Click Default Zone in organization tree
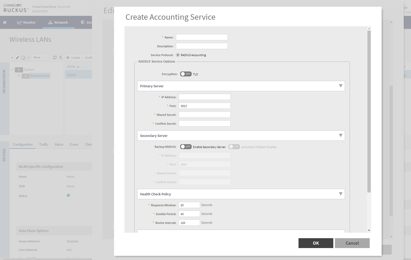 point(40,76)
